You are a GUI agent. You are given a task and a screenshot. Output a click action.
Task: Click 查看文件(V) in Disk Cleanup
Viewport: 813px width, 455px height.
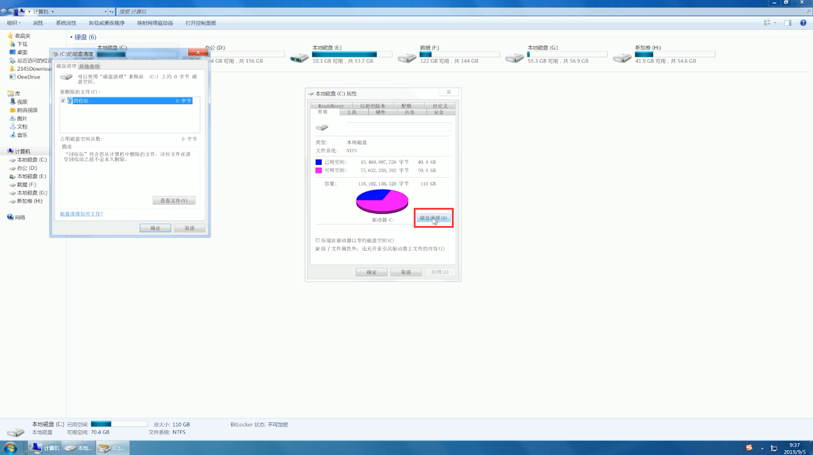click(x=174, y=200)
